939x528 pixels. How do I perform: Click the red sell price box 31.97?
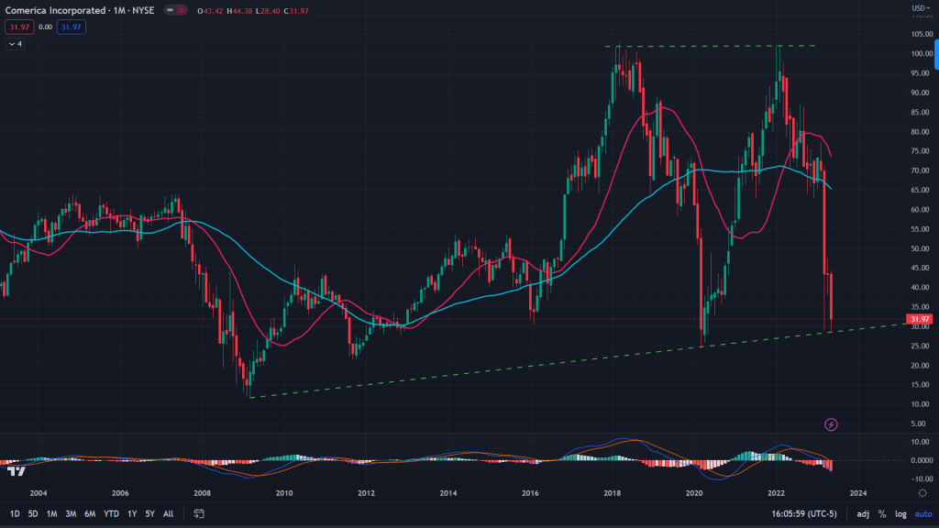[17, 27]
